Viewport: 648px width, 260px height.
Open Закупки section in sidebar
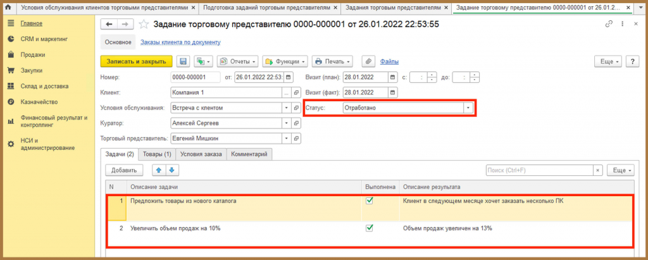point(32,70)
